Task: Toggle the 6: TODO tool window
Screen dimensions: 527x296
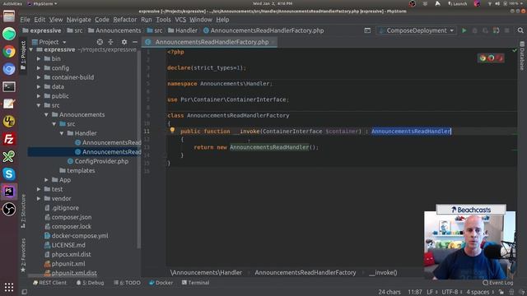Action: (127, 283)
